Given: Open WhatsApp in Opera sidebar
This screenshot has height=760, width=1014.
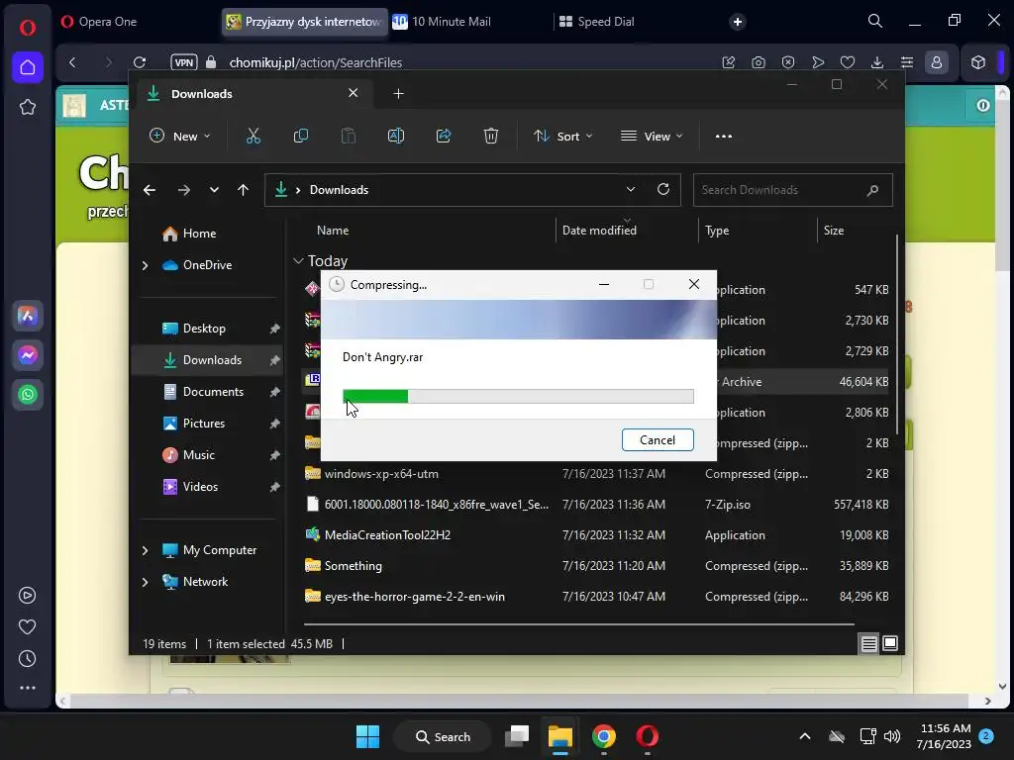Looking at the screenshot, I should point(27,394).
